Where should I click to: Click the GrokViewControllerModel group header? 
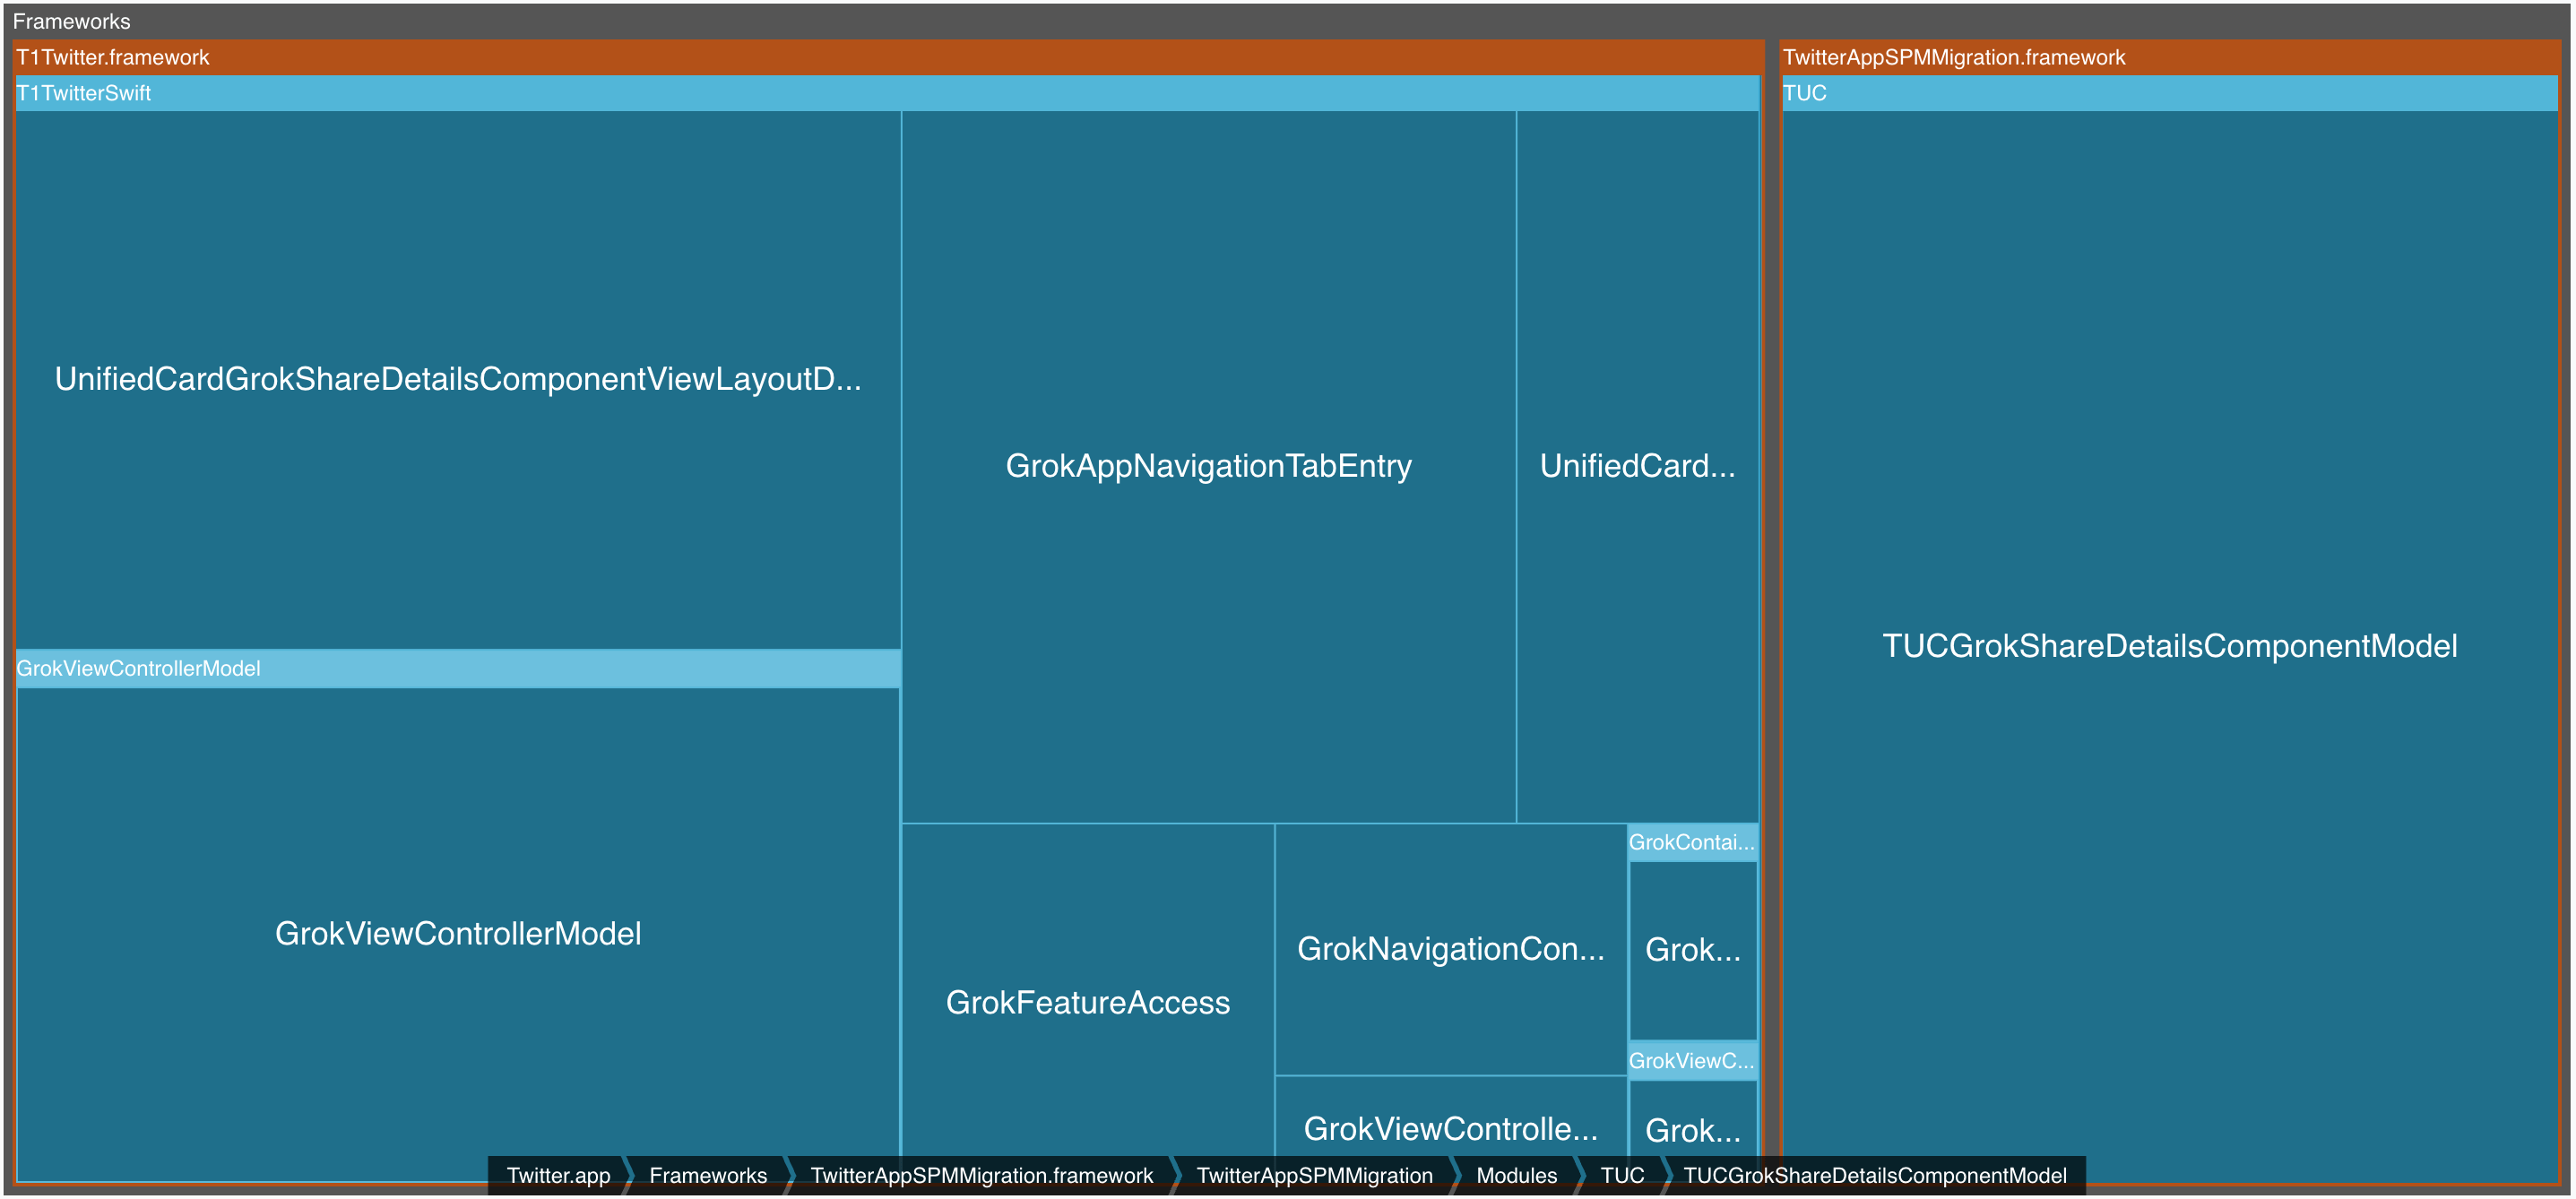(x=139, y=668)
